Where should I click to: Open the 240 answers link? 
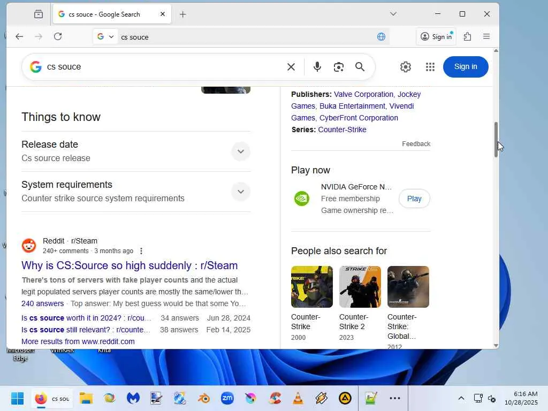(43, 303)
